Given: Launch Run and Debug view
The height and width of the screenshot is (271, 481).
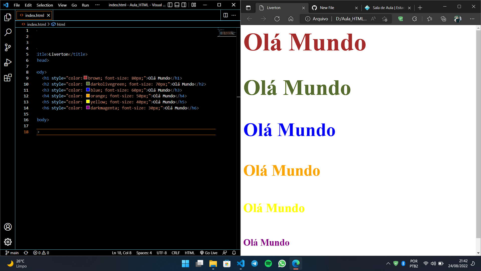Looking at the screenshot, I should 8,62.
